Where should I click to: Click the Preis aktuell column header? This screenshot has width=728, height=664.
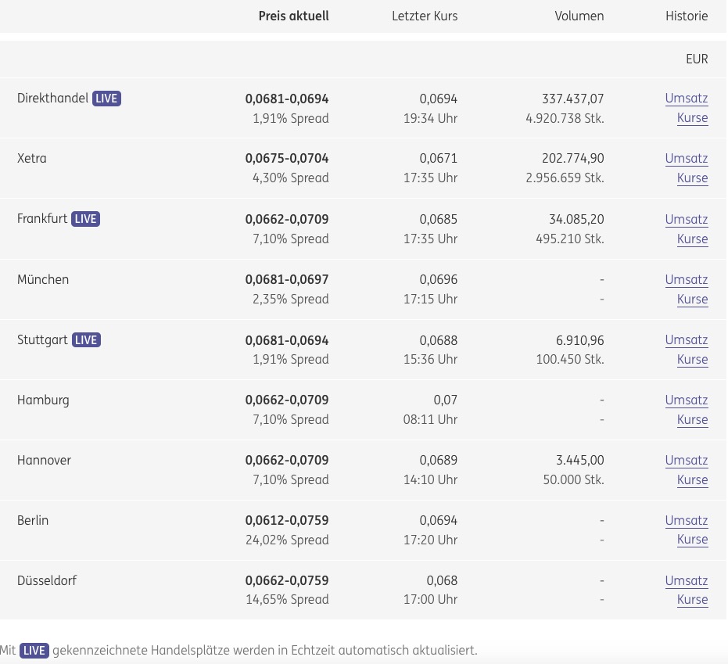tap(293, 16)
